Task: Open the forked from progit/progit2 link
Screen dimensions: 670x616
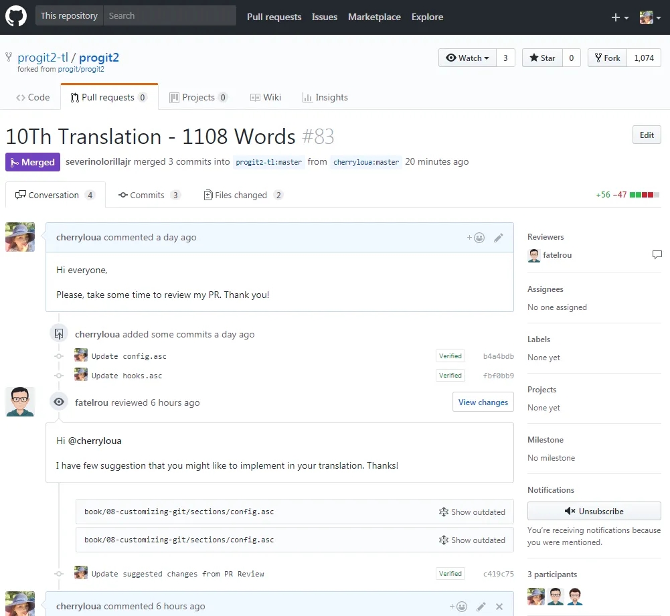Action: point(81,69)
